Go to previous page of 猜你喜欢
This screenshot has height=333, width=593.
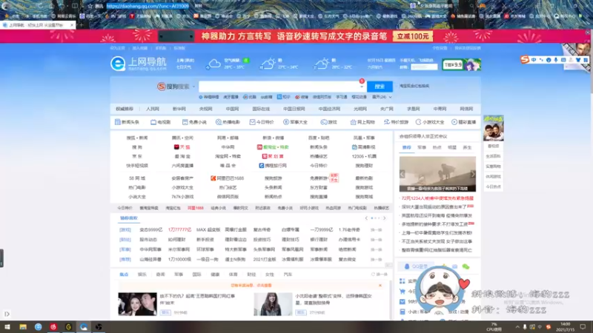click(x=366, y=218)
